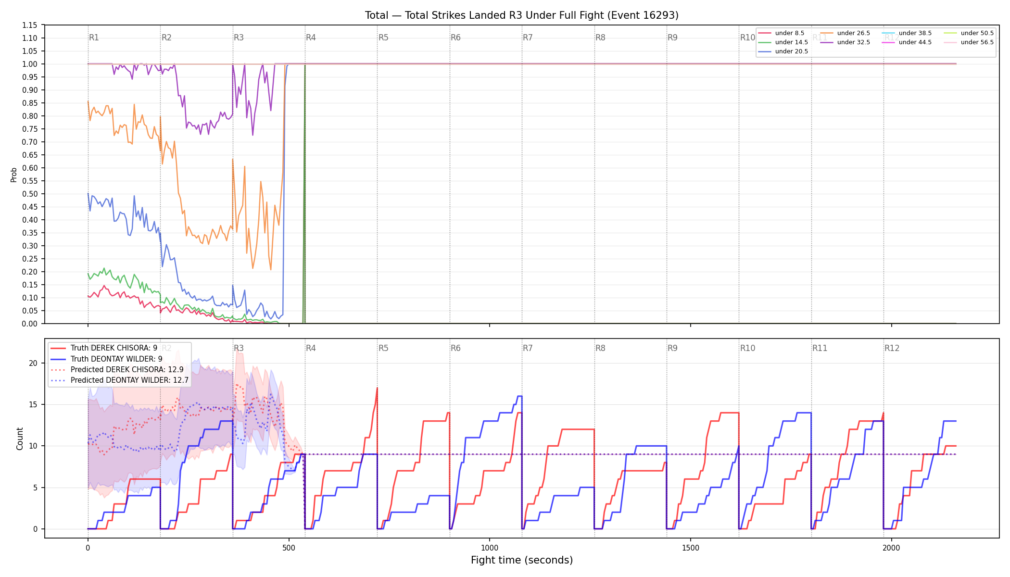Click the R8 round label in Count chart
1010x577 pixels.
coord(600,348)
